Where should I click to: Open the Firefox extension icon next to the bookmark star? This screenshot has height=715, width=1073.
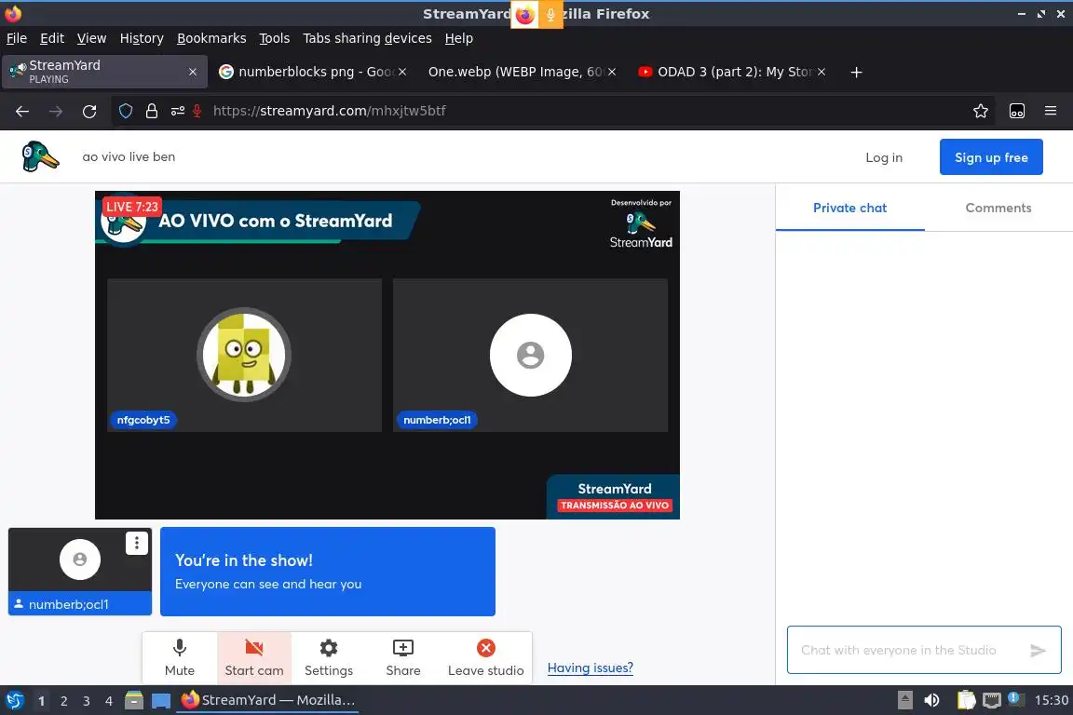tap(1017, 111)
